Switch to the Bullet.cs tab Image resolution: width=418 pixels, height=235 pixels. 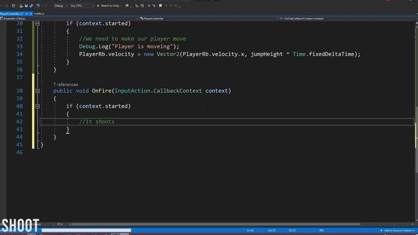(x=39, y=14)
